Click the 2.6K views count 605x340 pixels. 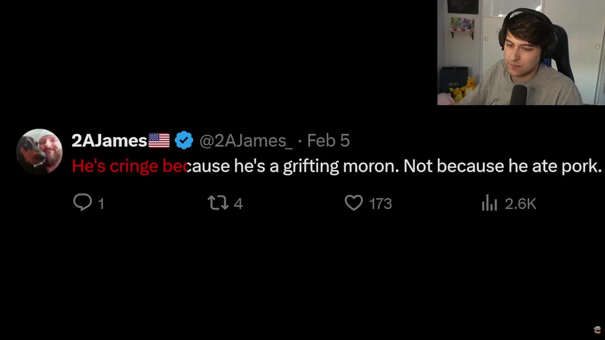[x=520, y=204]
